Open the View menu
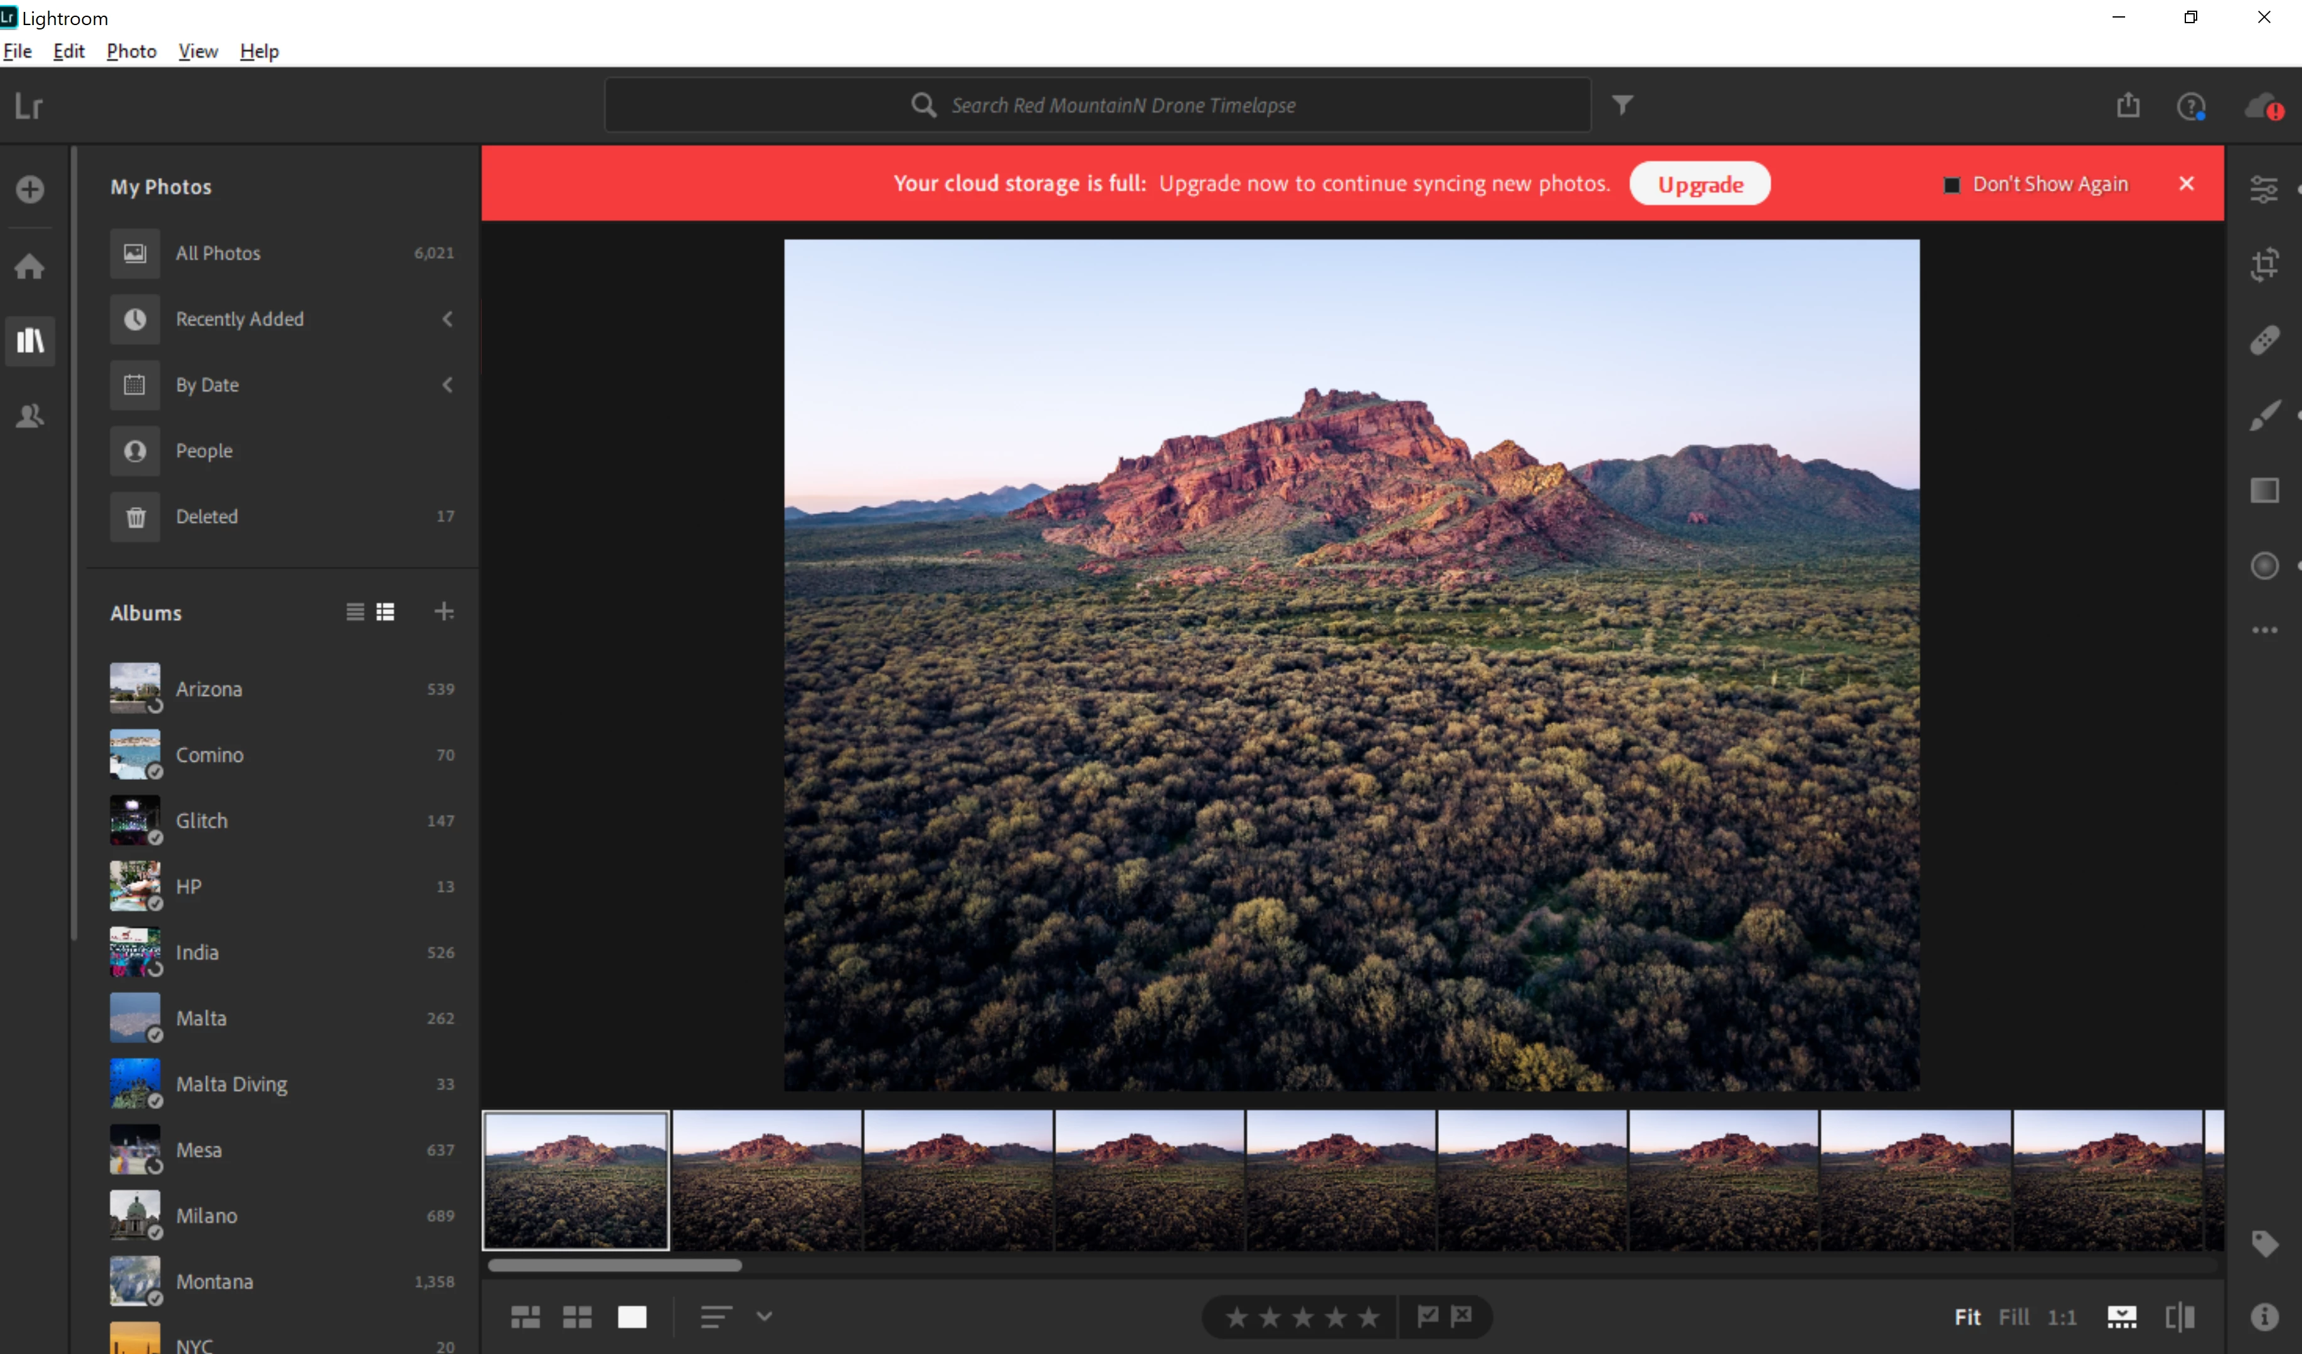Screen dimensions: 2302x1354 click(x=198, y=51)
